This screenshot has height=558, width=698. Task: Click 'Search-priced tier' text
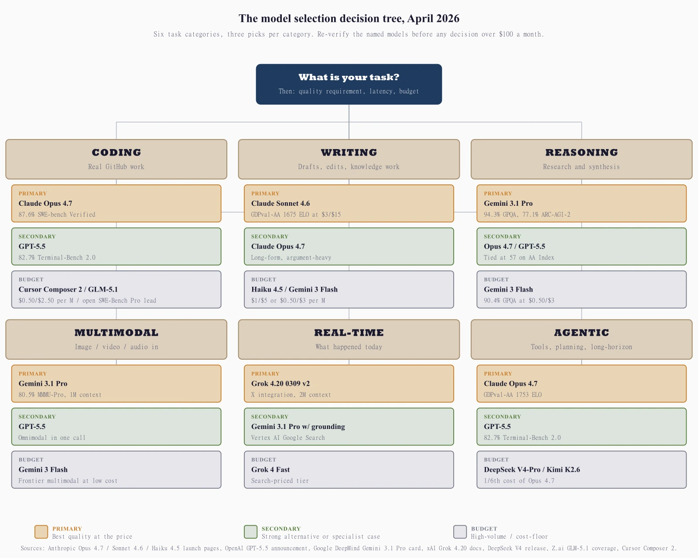280,481
